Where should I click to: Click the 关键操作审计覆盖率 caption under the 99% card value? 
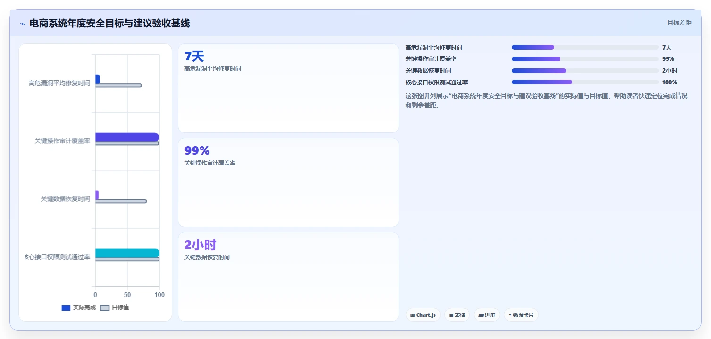pos(210,163)
